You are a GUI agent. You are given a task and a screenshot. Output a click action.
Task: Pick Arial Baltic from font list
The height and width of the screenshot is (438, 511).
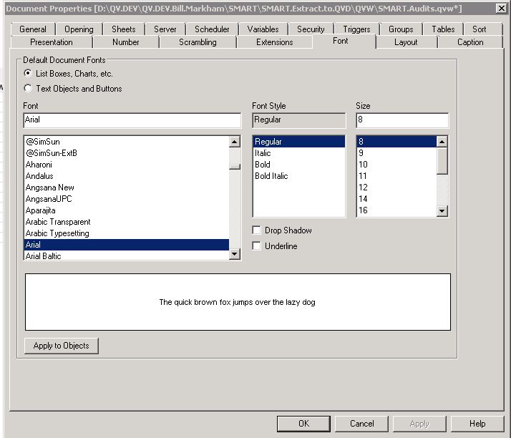[44, 256]
